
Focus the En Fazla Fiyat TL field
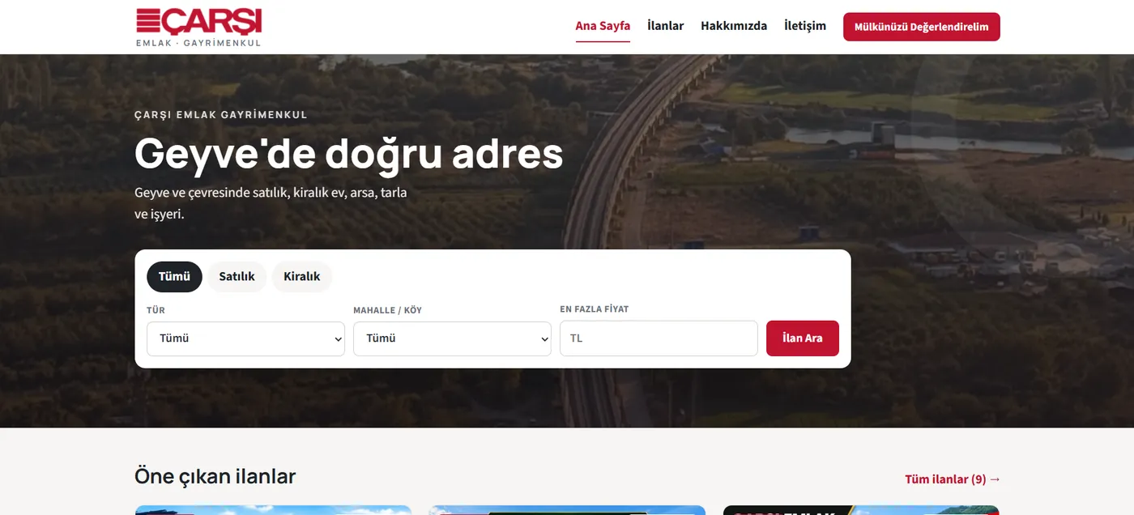pyautogui.click(x=659, y=338)
